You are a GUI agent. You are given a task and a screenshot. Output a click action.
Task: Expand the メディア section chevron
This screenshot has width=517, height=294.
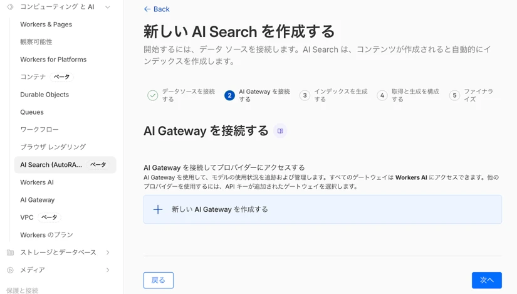click(108, 270)
